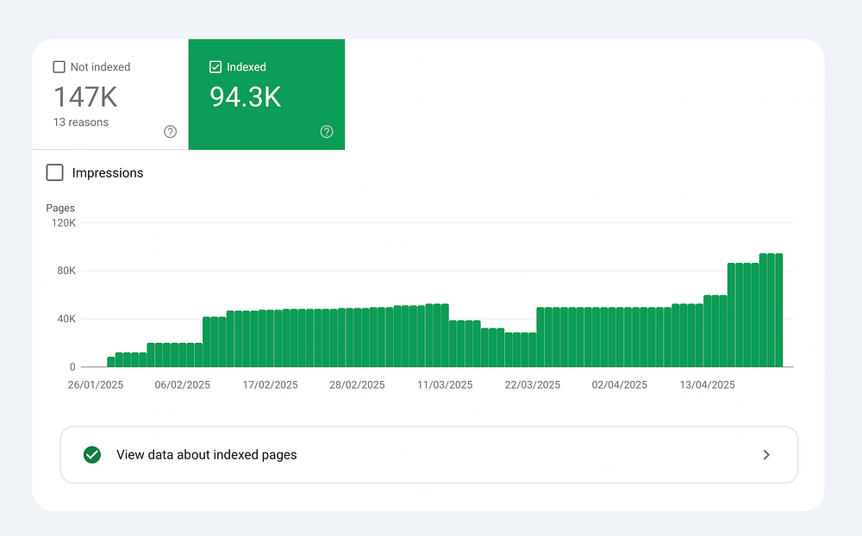This screenshot has height=536, width=862.
Task: Click the 94.3K indexed count
Action: coord(245,97)
